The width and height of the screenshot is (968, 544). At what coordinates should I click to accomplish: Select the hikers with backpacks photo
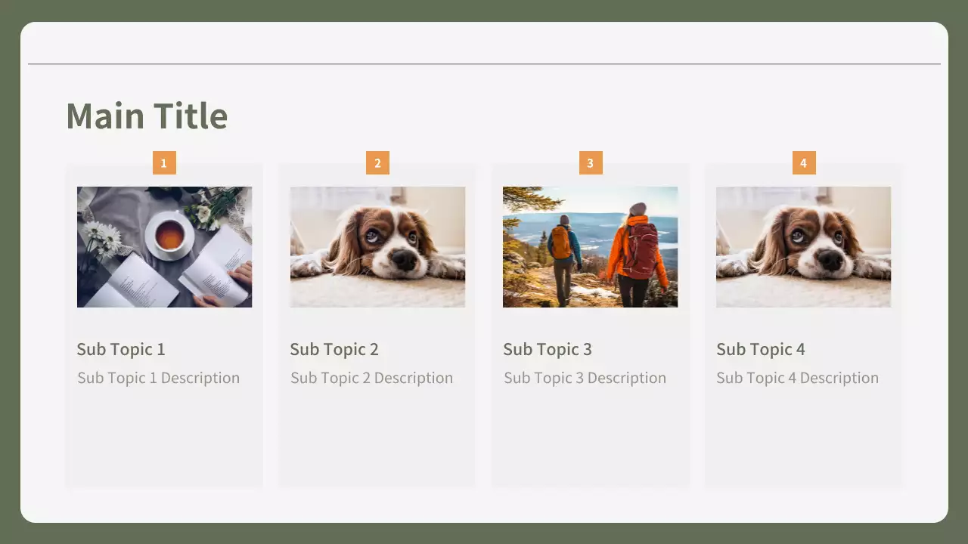coord(590,247)
